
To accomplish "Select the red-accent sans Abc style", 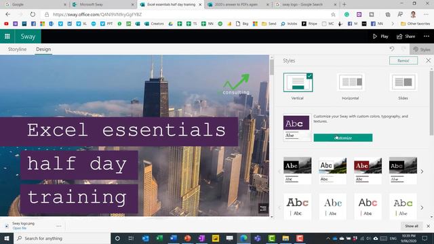I will point(368,207).
